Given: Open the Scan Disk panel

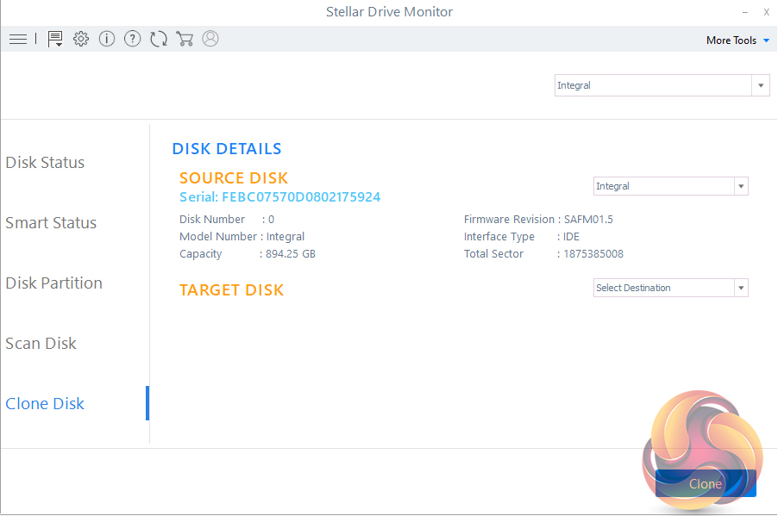Looking at the screenshot, I should (41, 343).
